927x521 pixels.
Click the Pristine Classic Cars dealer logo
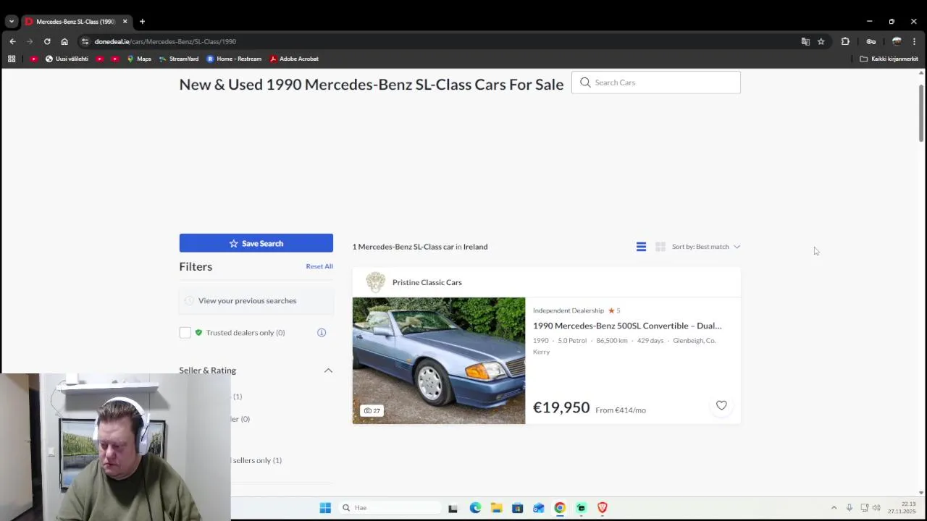pyautogui.click(x=375, y=282)
